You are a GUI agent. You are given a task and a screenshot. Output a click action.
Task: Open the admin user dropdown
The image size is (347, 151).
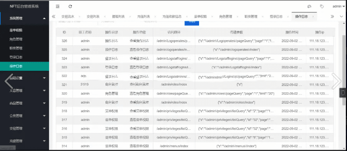click(x=339, y=7)
